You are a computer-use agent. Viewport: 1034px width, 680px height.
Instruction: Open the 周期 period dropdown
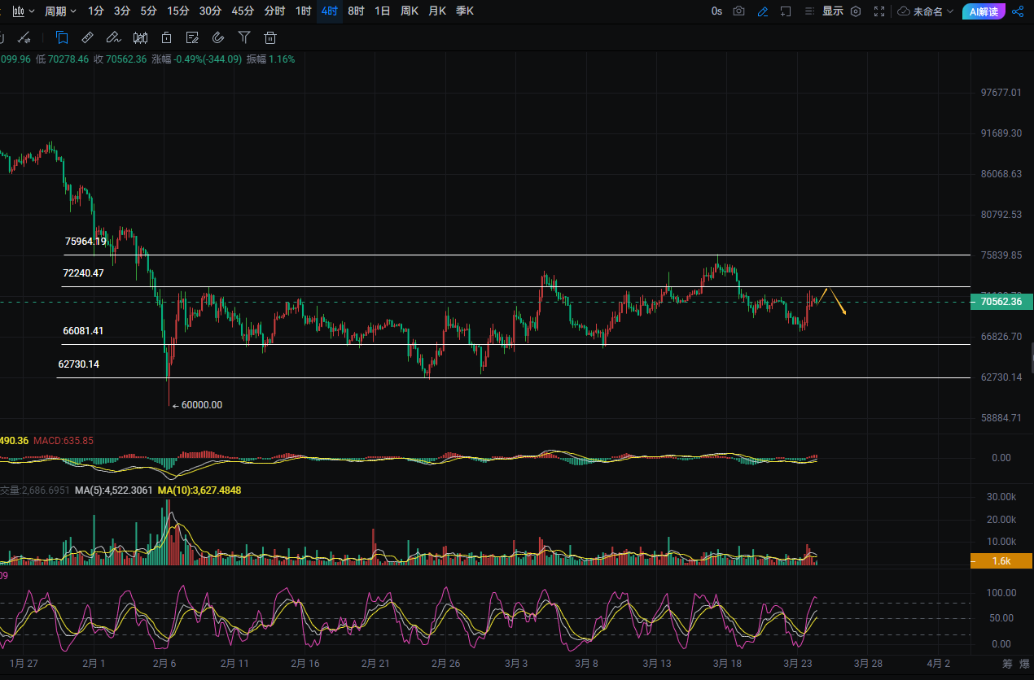(60, 11)
